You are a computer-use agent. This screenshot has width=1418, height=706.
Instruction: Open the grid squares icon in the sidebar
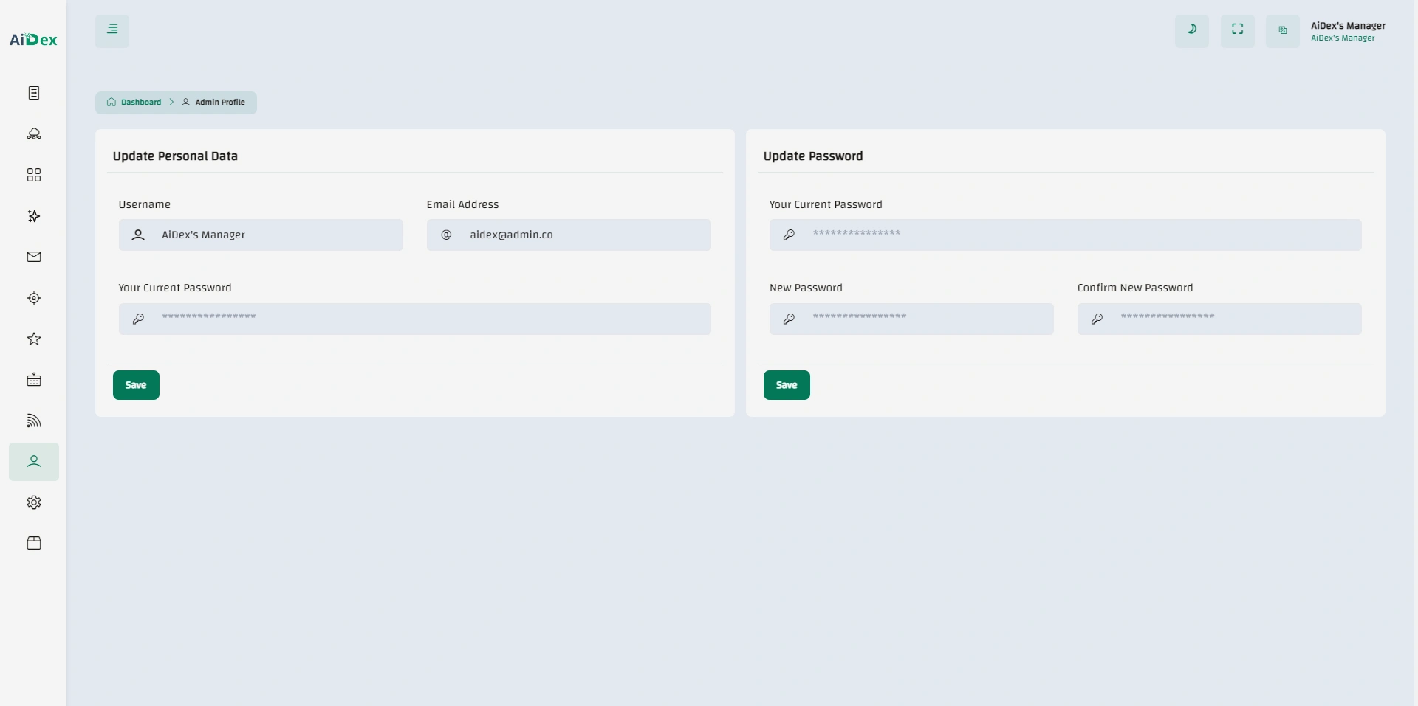[x=34, y=175]
